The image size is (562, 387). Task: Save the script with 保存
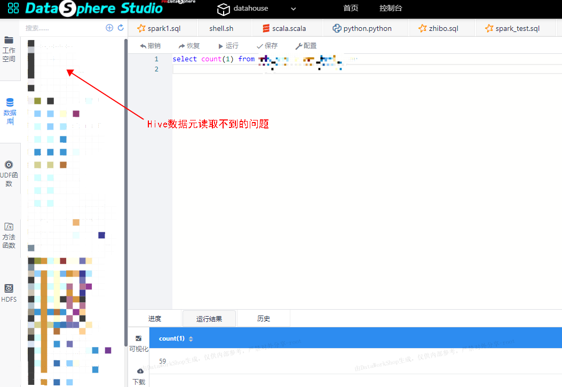[x=267, y=46]
